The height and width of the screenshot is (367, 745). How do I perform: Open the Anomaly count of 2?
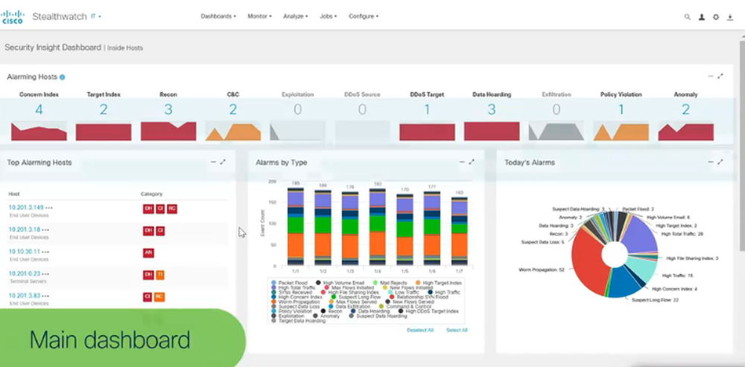tap(685, 109)
